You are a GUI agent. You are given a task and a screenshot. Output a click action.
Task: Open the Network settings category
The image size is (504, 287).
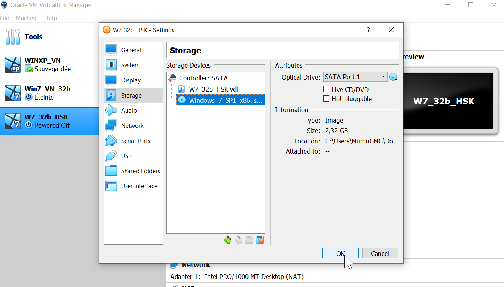click(x=133, y=126)
